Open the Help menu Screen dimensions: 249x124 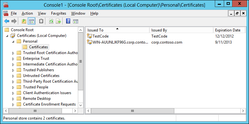94,13
